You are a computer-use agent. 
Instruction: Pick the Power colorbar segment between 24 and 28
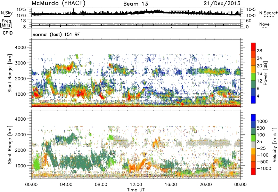(253, 54)
